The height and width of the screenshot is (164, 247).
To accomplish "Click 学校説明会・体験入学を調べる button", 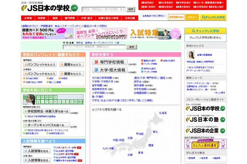I will [x=46, y=111].
